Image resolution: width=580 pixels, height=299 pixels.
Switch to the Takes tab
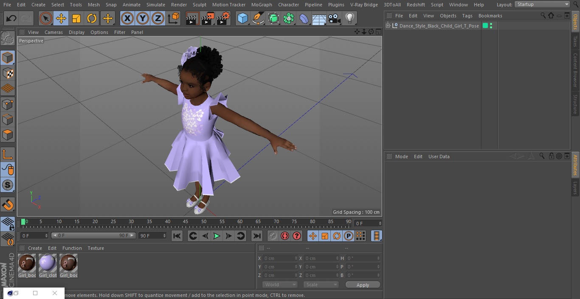(575, 41)
